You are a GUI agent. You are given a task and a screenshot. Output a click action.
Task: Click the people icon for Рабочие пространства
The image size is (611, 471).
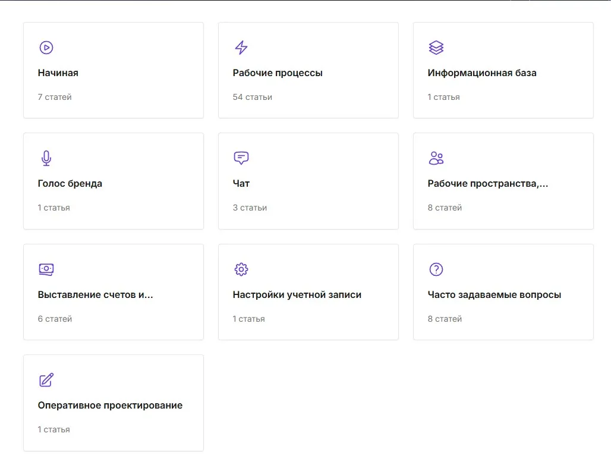click(436, 158)
